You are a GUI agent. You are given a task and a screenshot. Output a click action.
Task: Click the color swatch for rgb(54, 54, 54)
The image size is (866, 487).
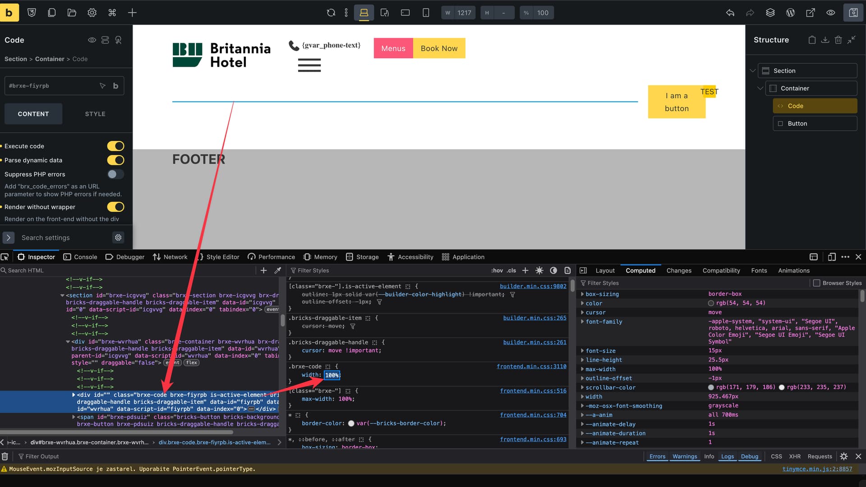pos(711,303)
